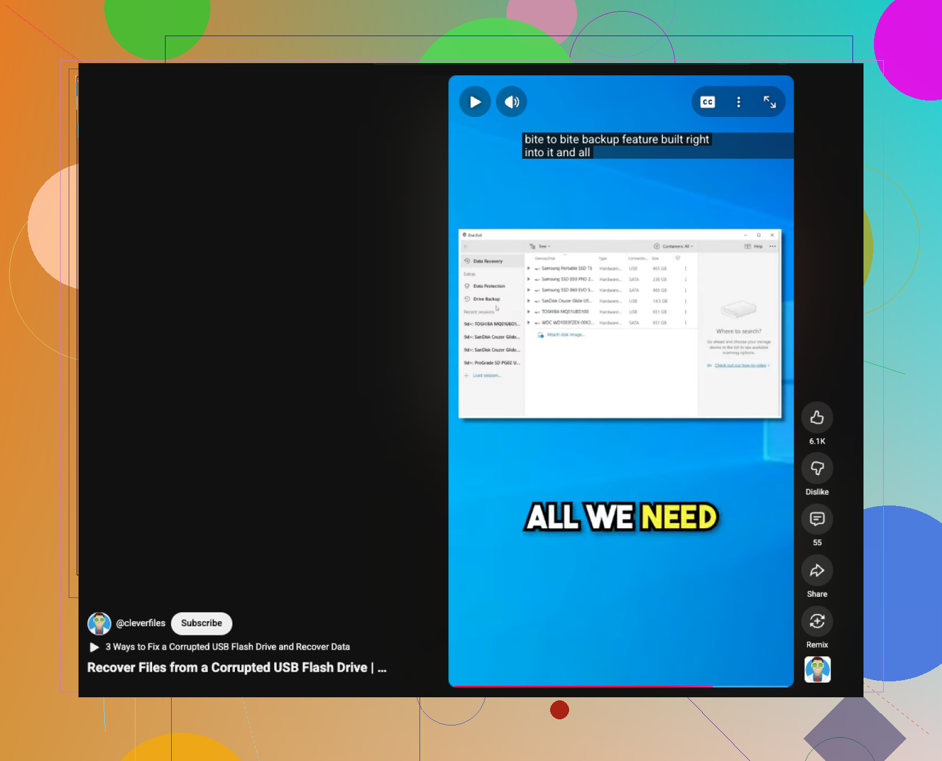Open the three-dot more options menu
The height and width of the screenshot is (761, 942).
[x=738, y=102]
